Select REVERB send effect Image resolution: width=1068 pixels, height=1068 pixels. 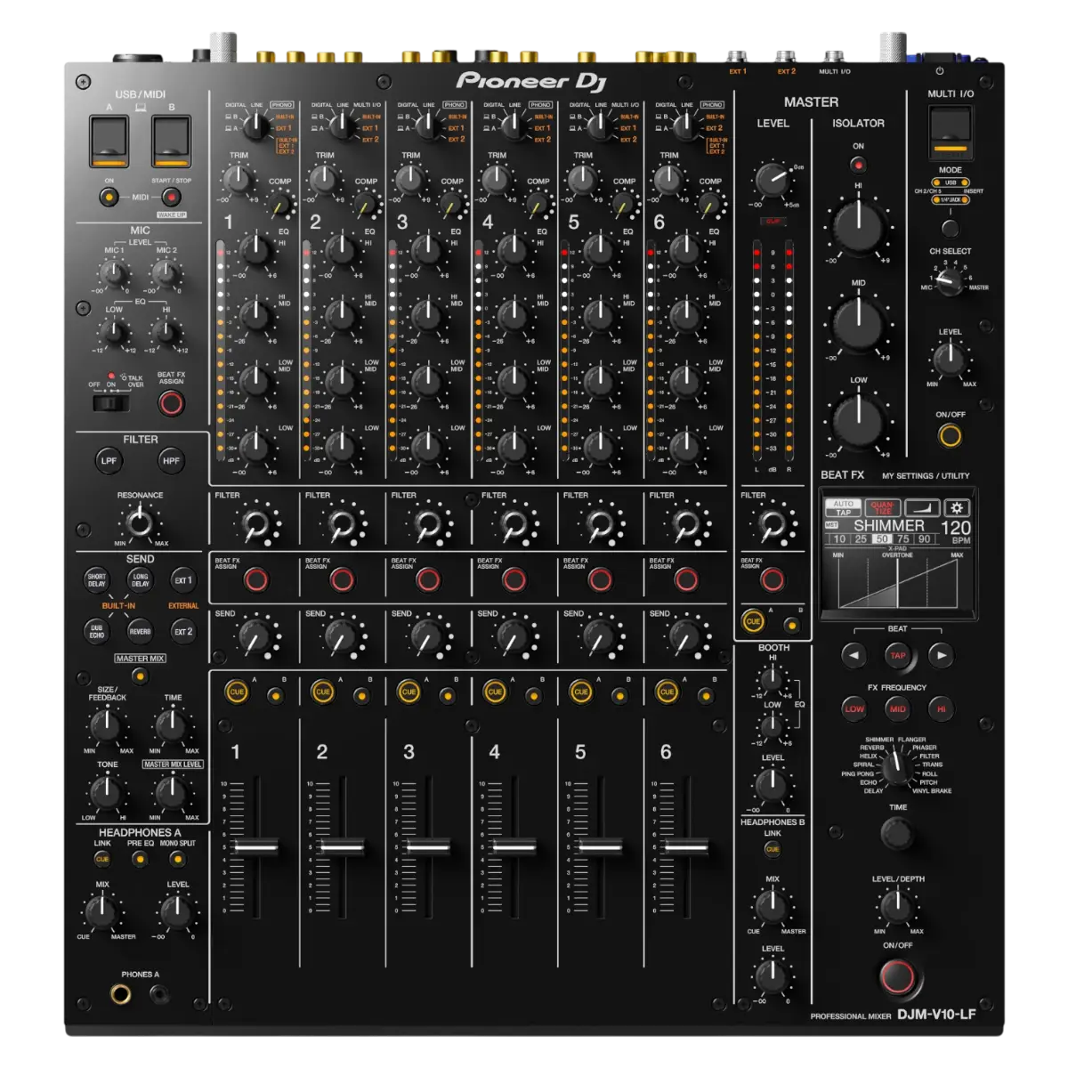pos(140,632)
